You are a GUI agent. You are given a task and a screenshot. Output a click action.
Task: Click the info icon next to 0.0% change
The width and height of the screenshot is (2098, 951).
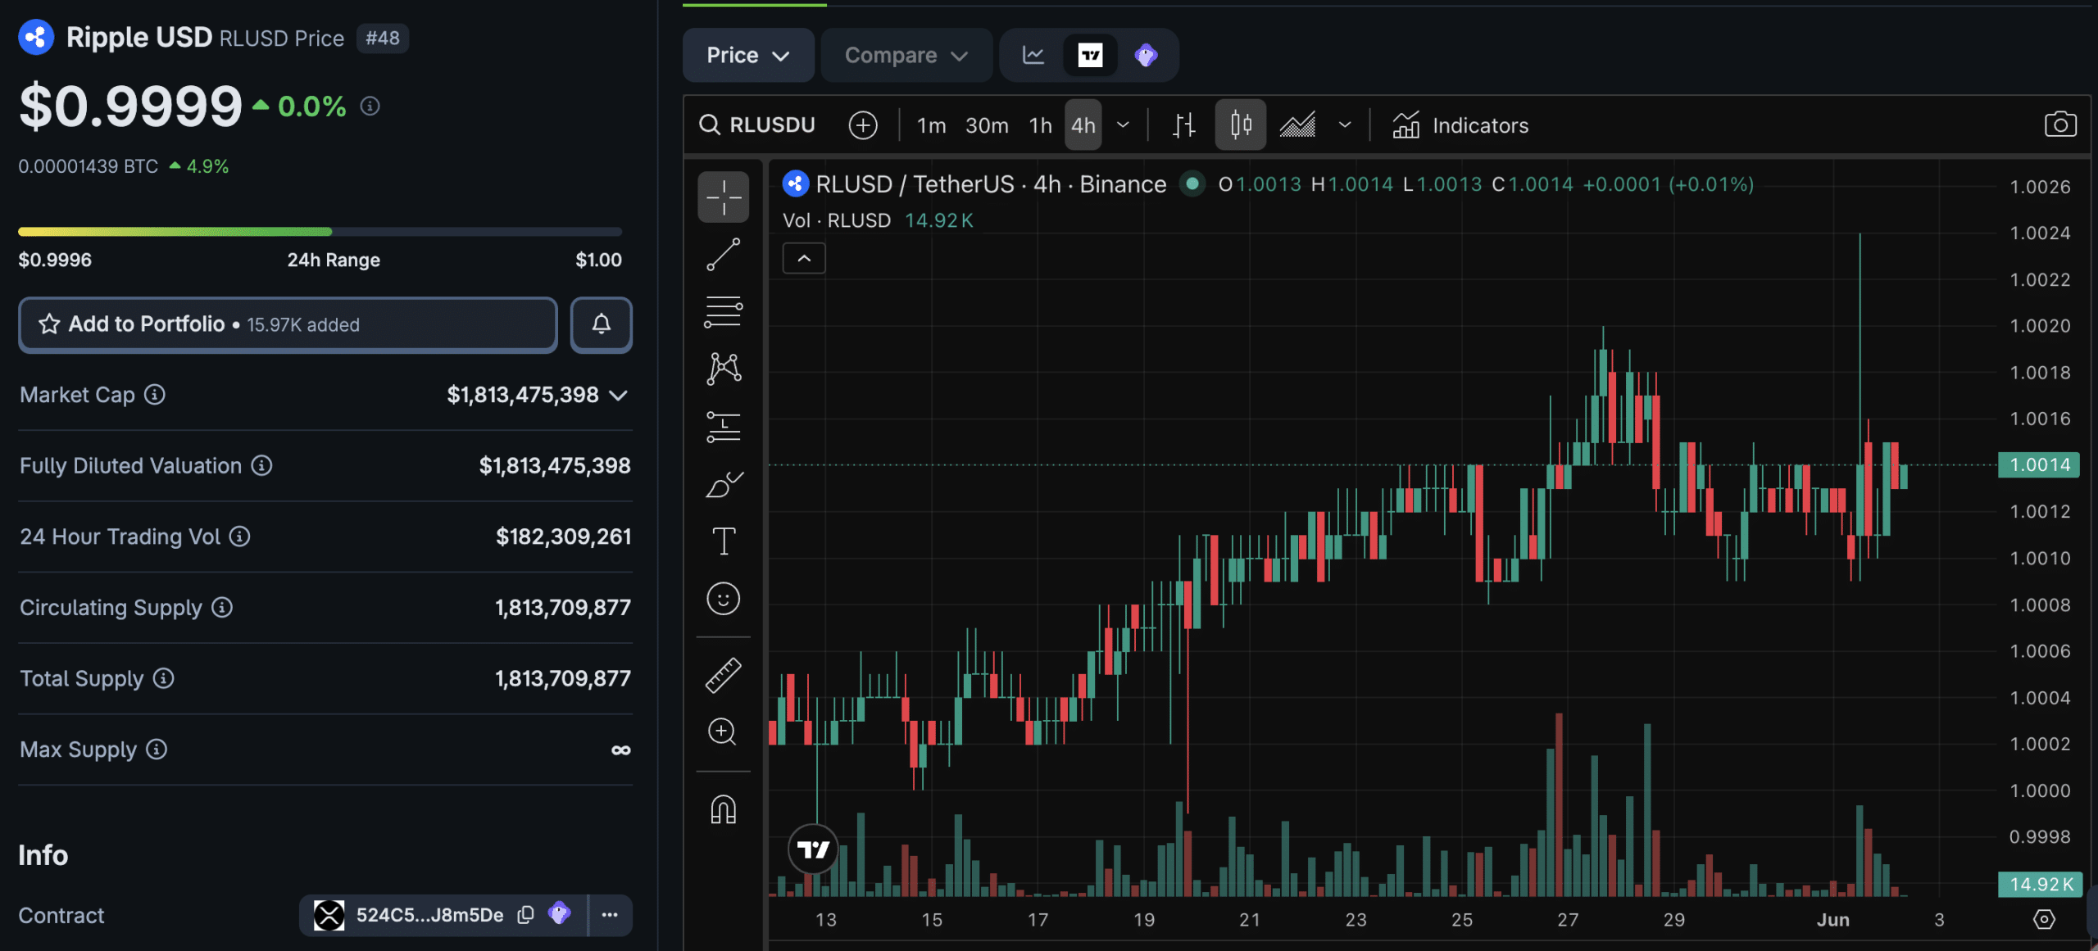coord(370,106)
